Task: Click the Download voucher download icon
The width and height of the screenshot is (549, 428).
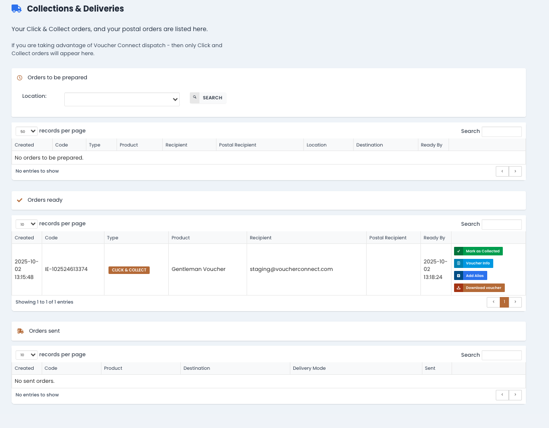Action: coord(459,288)
